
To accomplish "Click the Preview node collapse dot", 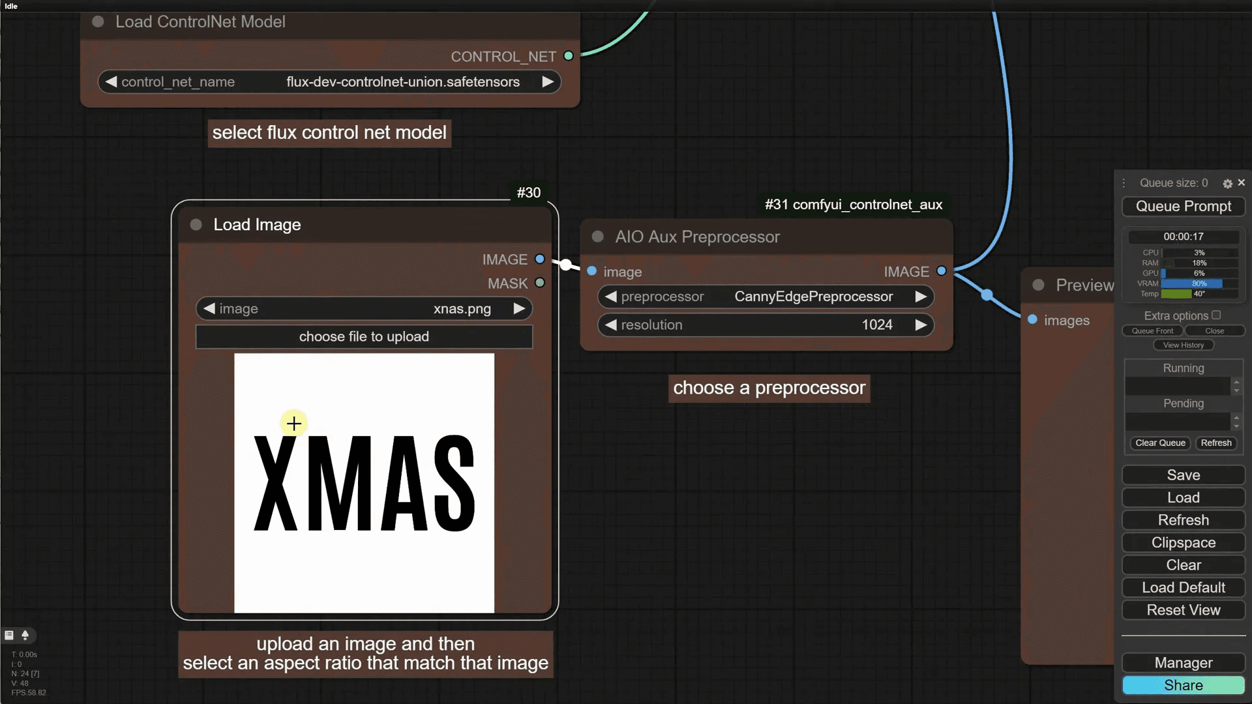I will [1039, 285].
